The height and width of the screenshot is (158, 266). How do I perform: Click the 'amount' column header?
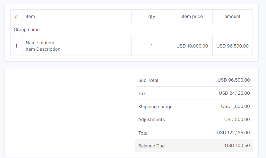[x=233, y=16]
